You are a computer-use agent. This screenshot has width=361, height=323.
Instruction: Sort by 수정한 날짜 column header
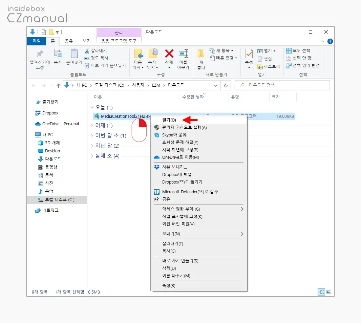click(193, 97)
